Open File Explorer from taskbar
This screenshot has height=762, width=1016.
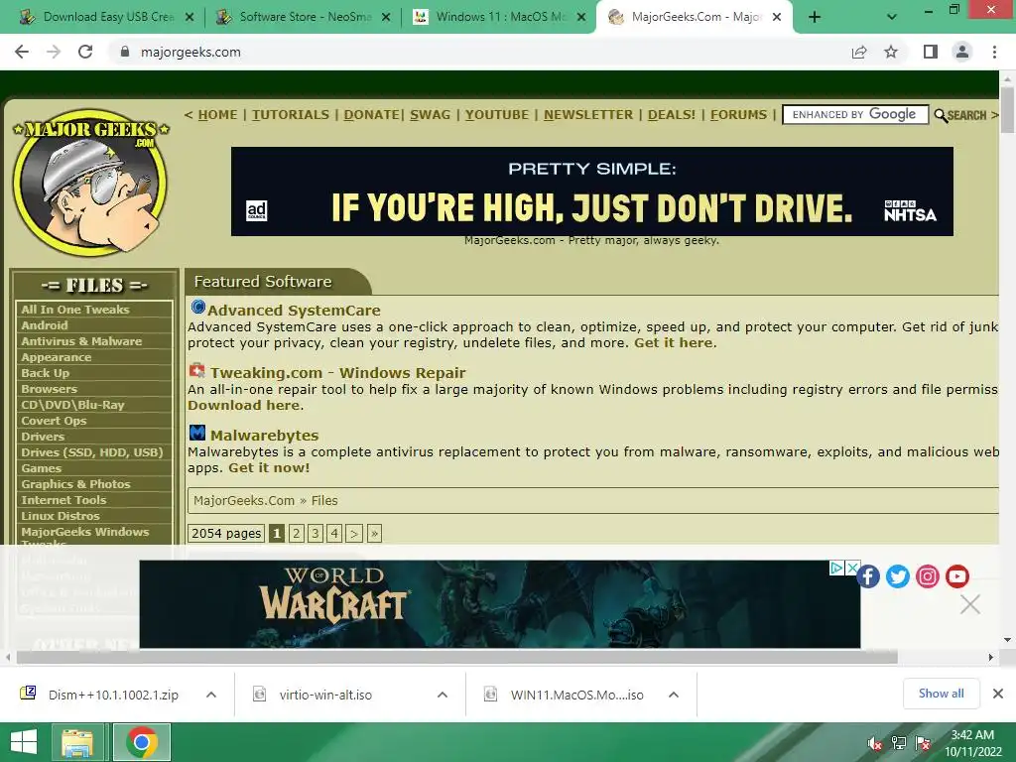click(x=77, y=742)
